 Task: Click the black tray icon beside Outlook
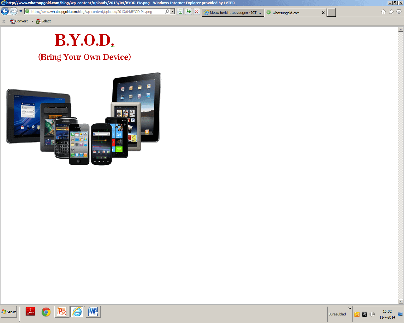(x=365, y=314)
